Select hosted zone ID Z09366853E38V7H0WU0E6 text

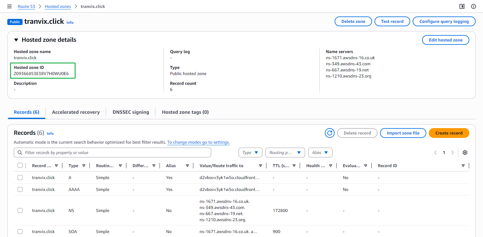[41, 74]
